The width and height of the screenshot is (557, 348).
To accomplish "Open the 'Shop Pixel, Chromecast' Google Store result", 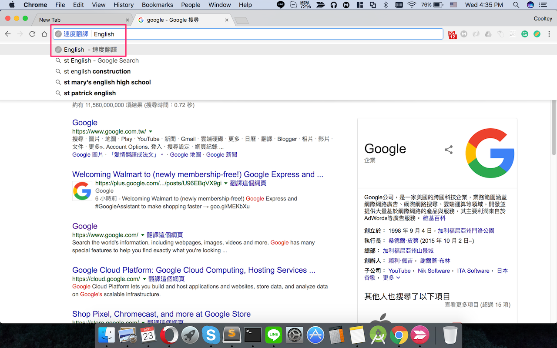I will [161, 314].
